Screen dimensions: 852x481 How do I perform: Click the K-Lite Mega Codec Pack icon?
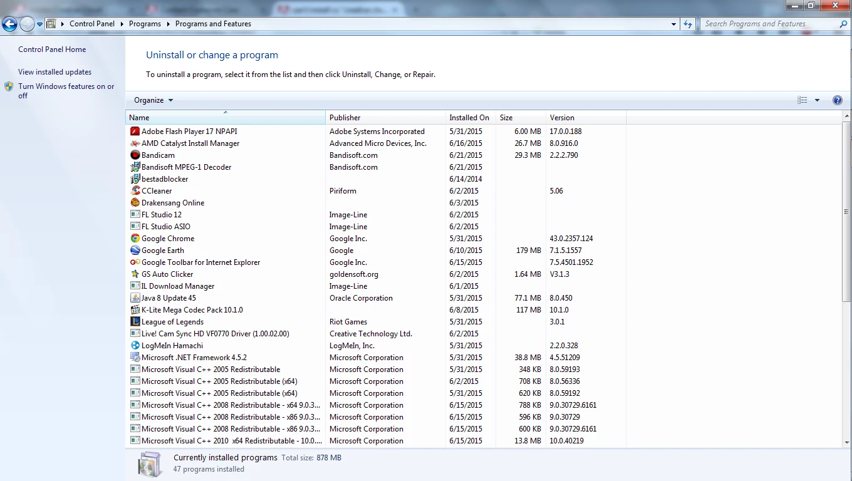(x=135, y=310)
